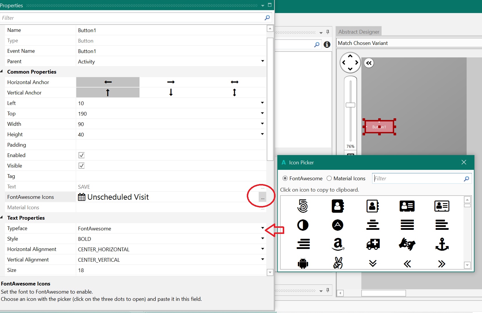Pick the align justify icon
Screen dimensions: 482x313
tap(407, 225)
